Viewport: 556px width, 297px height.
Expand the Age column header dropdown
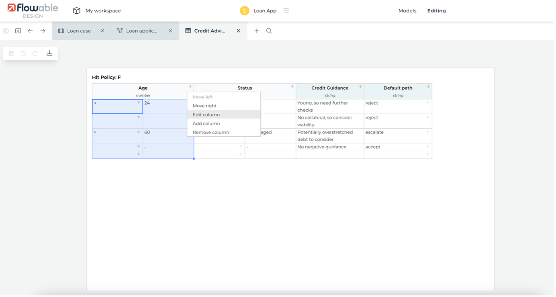(x=190, y=87)
